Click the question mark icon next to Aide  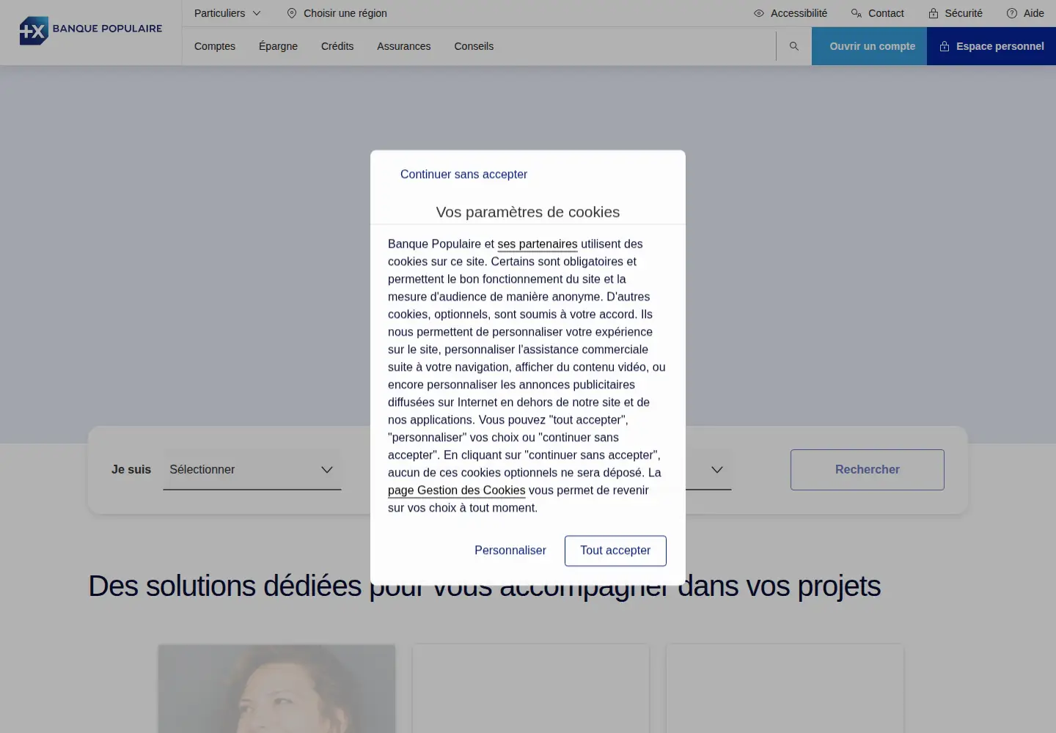tap(1012, 13)
